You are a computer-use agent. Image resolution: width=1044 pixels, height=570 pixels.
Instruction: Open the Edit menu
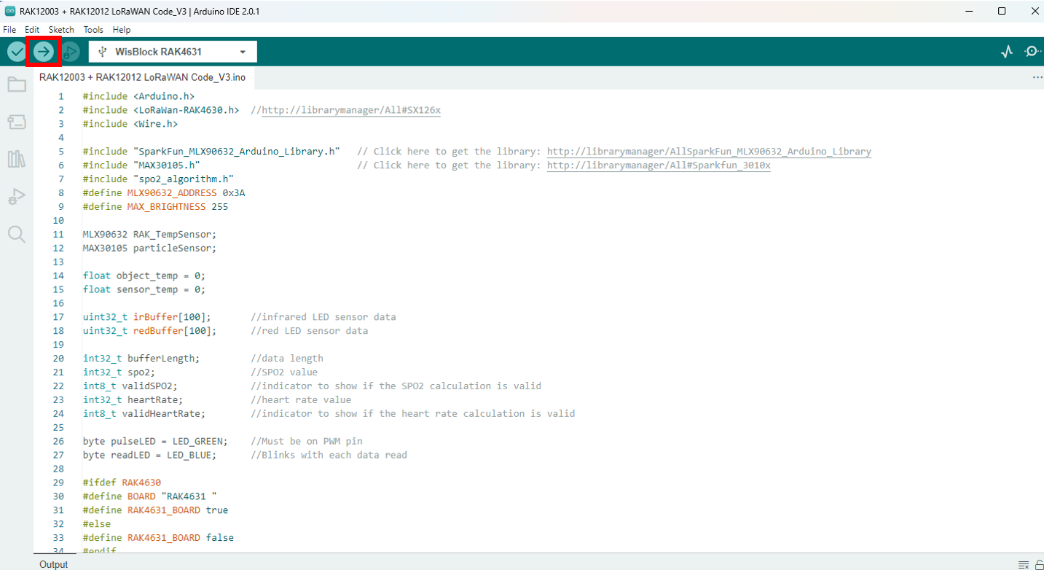32,30
